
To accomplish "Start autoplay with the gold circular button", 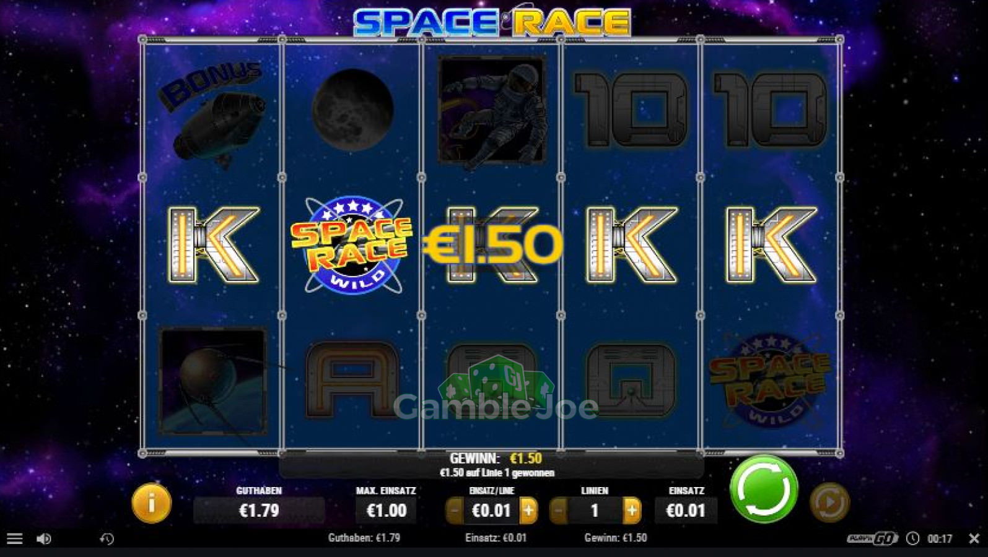I will pyautogui.click(x=829, y=502).
